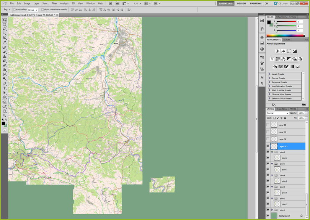Select the Pen tool
Screen dimensions: 310x220
(x=4, y=84)
